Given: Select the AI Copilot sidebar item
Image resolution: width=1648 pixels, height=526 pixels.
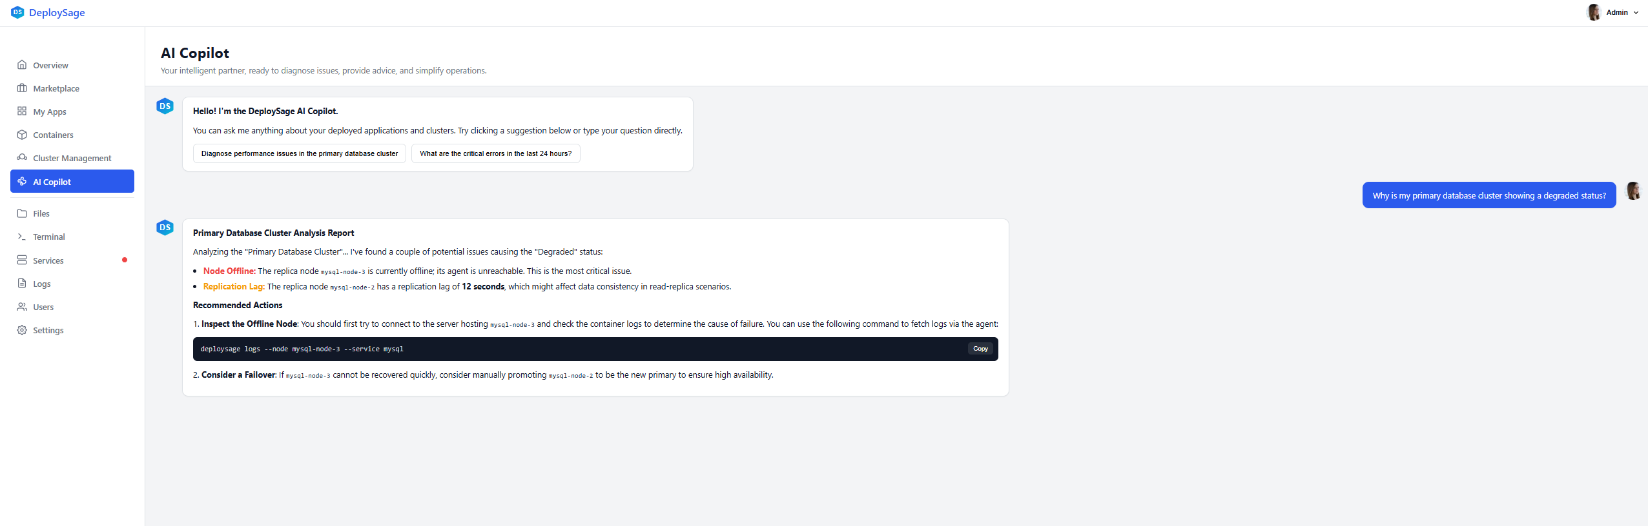Looking at the screenshot, I should pyautogui.click(x=72, y=181).
